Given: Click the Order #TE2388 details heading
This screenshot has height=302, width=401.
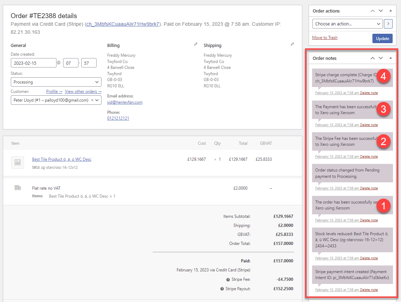Looking at the screenshot, I should click(x=44, y=16).
